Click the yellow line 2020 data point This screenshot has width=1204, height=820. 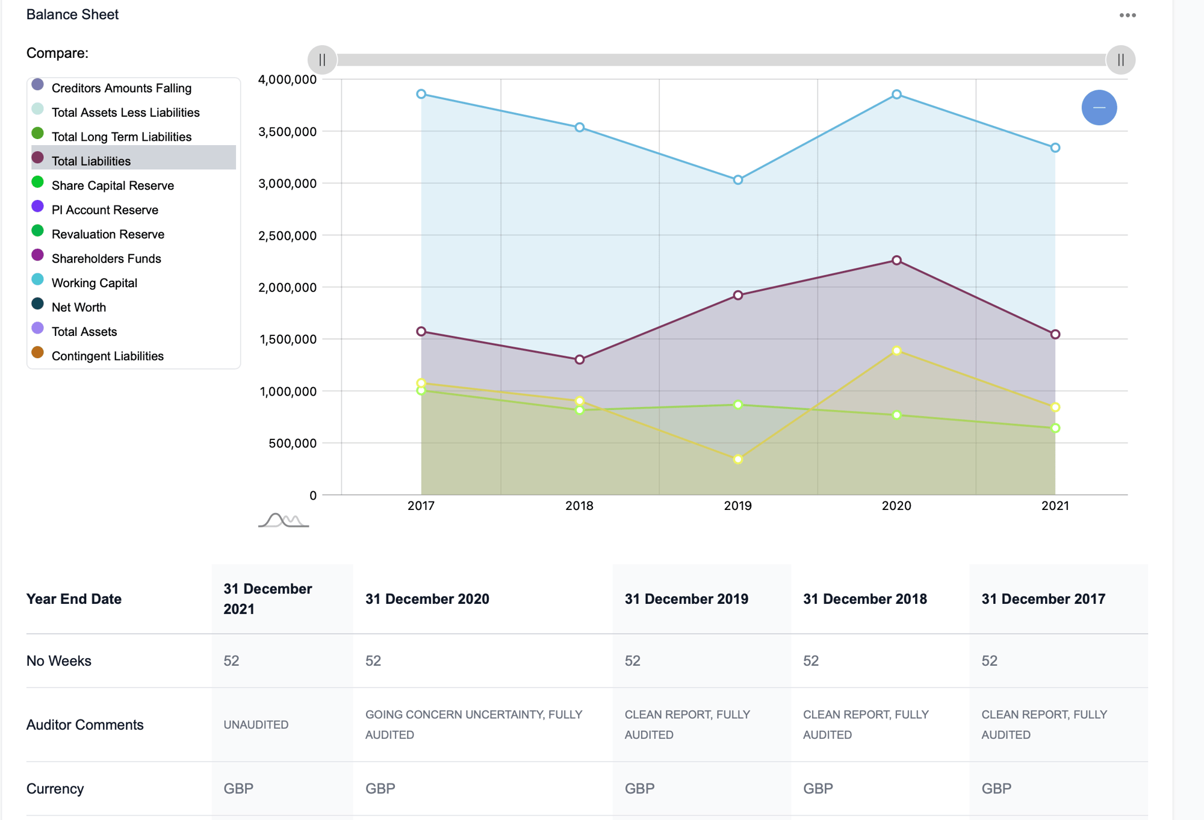(896, 350)
